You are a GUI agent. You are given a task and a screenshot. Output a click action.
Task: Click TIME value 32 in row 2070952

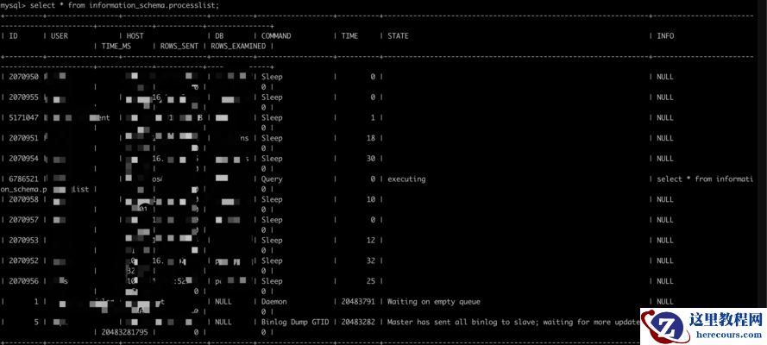click(371, 261)
